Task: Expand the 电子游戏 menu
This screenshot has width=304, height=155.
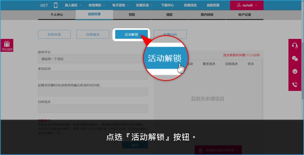Action: [120, 5]
